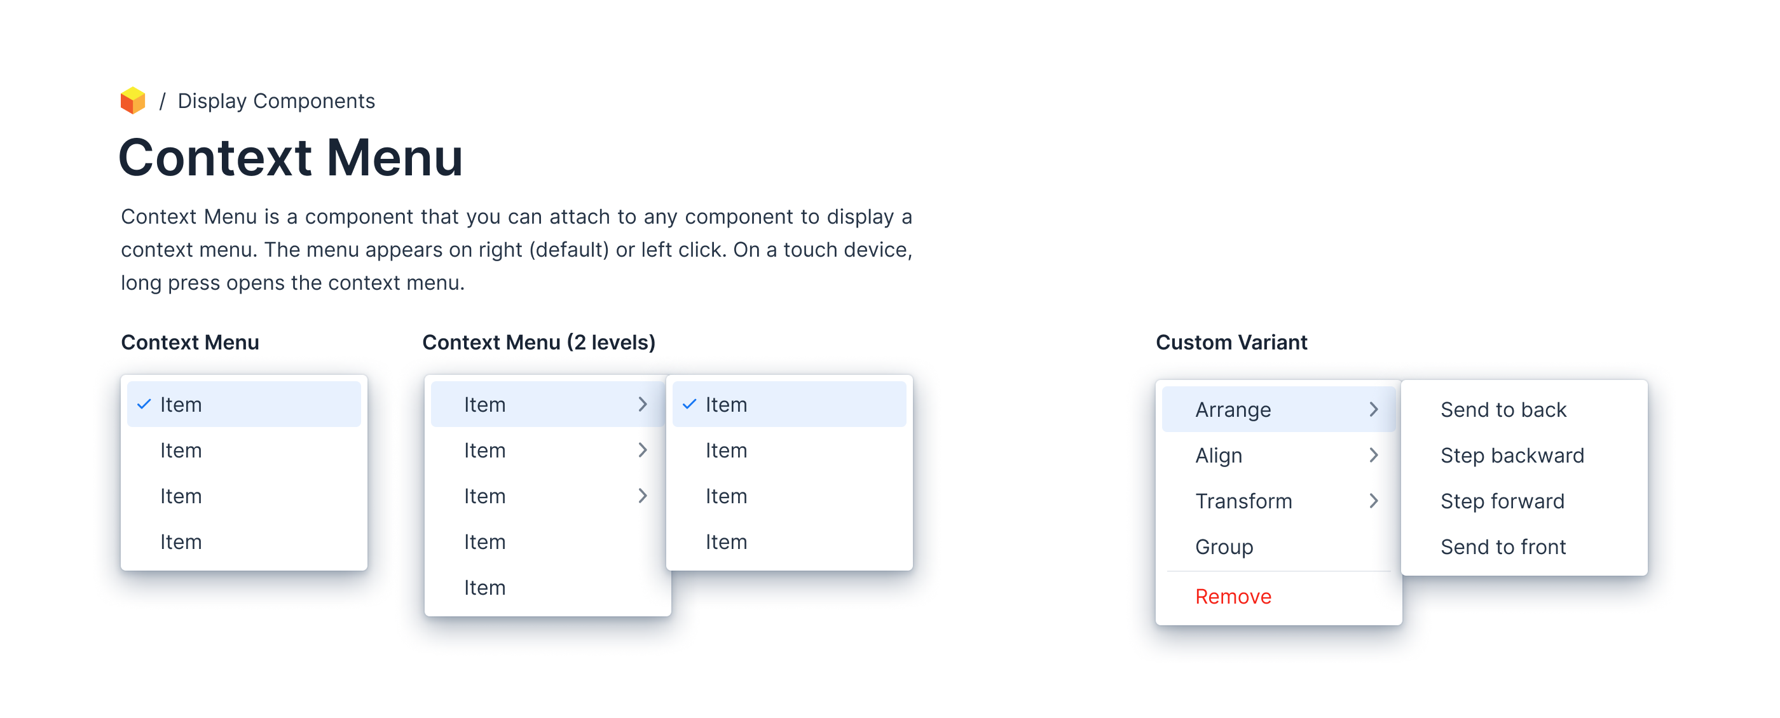Open the Transform submenu chevron
The height and width of the screenshot is (718, 1780).
pos(1373,501)
